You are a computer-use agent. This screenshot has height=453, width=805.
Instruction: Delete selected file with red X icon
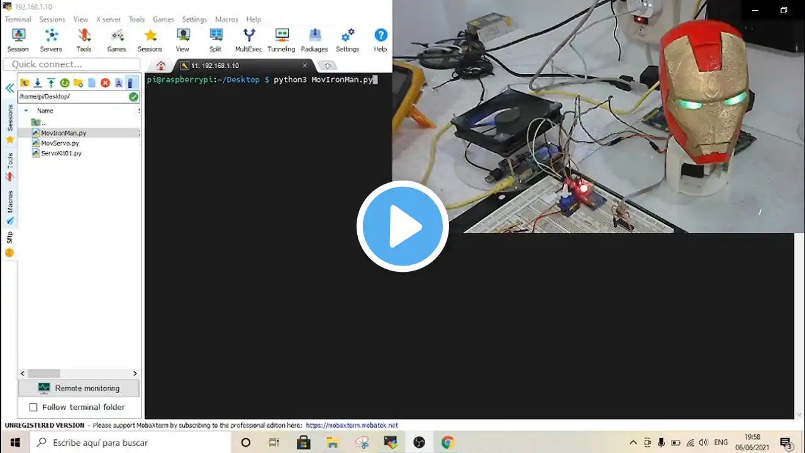coord(105,83)
